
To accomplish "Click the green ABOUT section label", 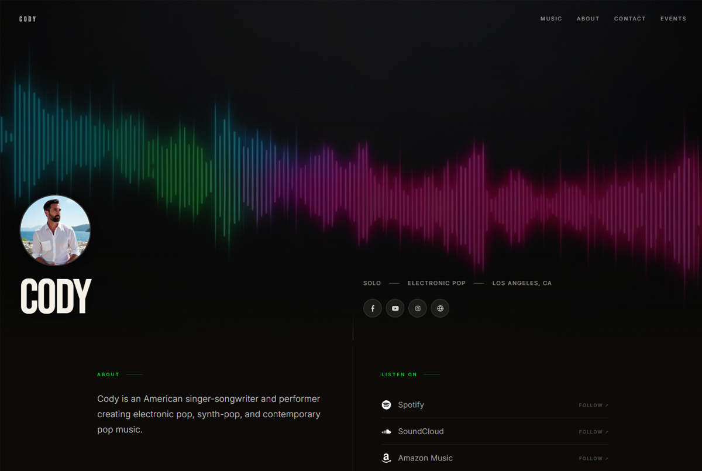I will tap(108, 374).
